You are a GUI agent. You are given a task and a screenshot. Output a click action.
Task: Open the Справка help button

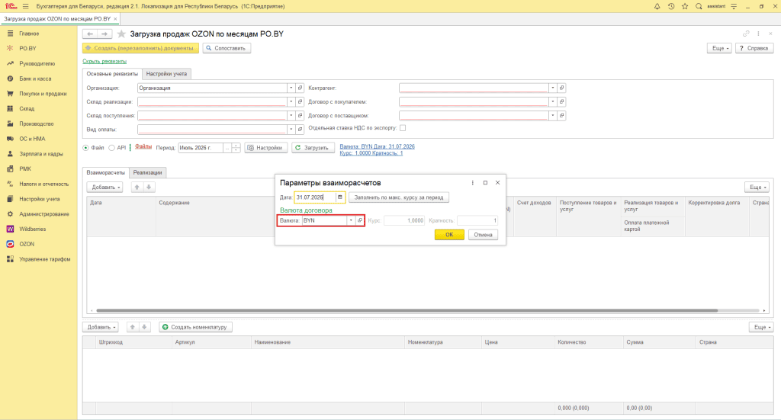(754, 48)
